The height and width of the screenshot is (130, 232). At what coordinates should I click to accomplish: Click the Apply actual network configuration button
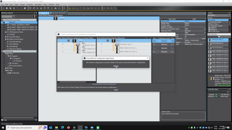[104, 84]
